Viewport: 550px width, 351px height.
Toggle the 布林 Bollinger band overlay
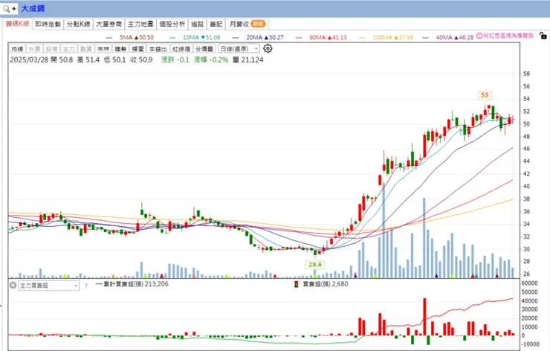103,49
